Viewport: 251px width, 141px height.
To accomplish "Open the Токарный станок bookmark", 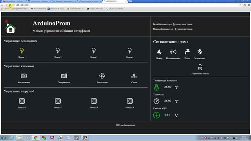I will click(96, 9).
